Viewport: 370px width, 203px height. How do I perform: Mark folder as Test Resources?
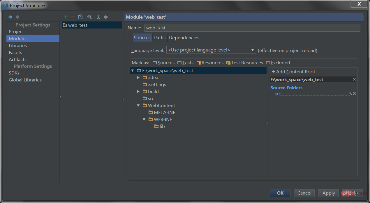245,63
